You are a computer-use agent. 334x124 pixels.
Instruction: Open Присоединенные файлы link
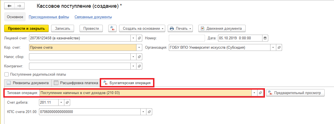coord(49,17)
